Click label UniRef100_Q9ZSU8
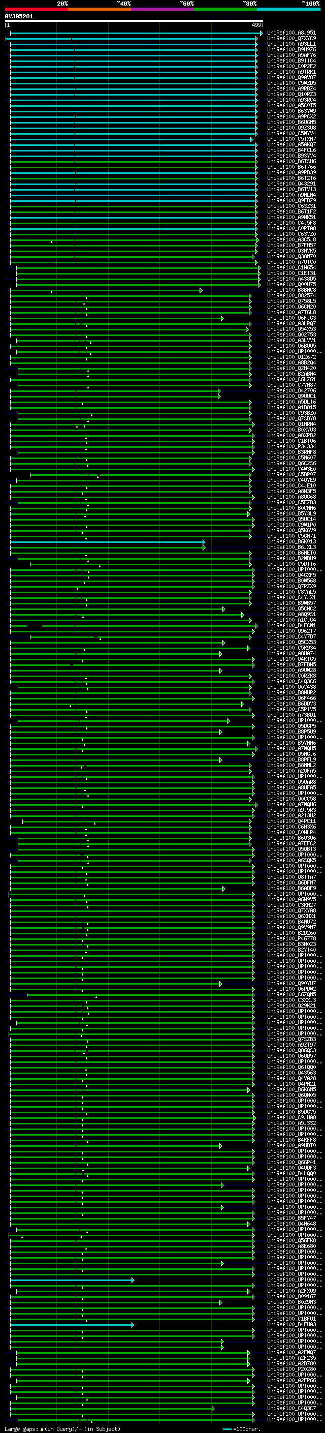This screenshot has width=325, height=1433. click(x=291, y=128)
